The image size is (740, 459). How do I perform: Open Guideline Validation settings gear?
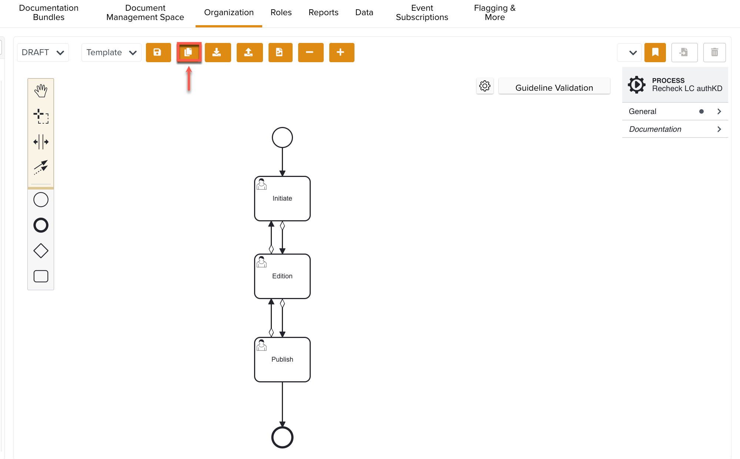coord(485,86)
